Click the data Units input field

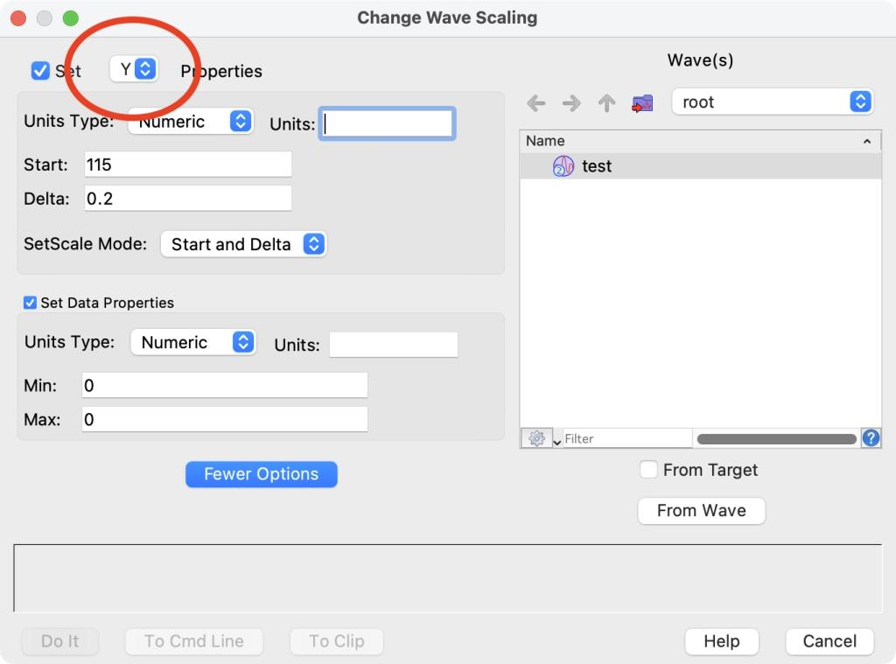click(x=393, y=345)
